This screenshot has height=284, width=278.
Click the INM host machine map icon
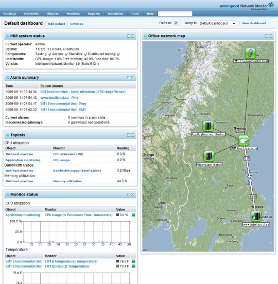coord(244,141)
